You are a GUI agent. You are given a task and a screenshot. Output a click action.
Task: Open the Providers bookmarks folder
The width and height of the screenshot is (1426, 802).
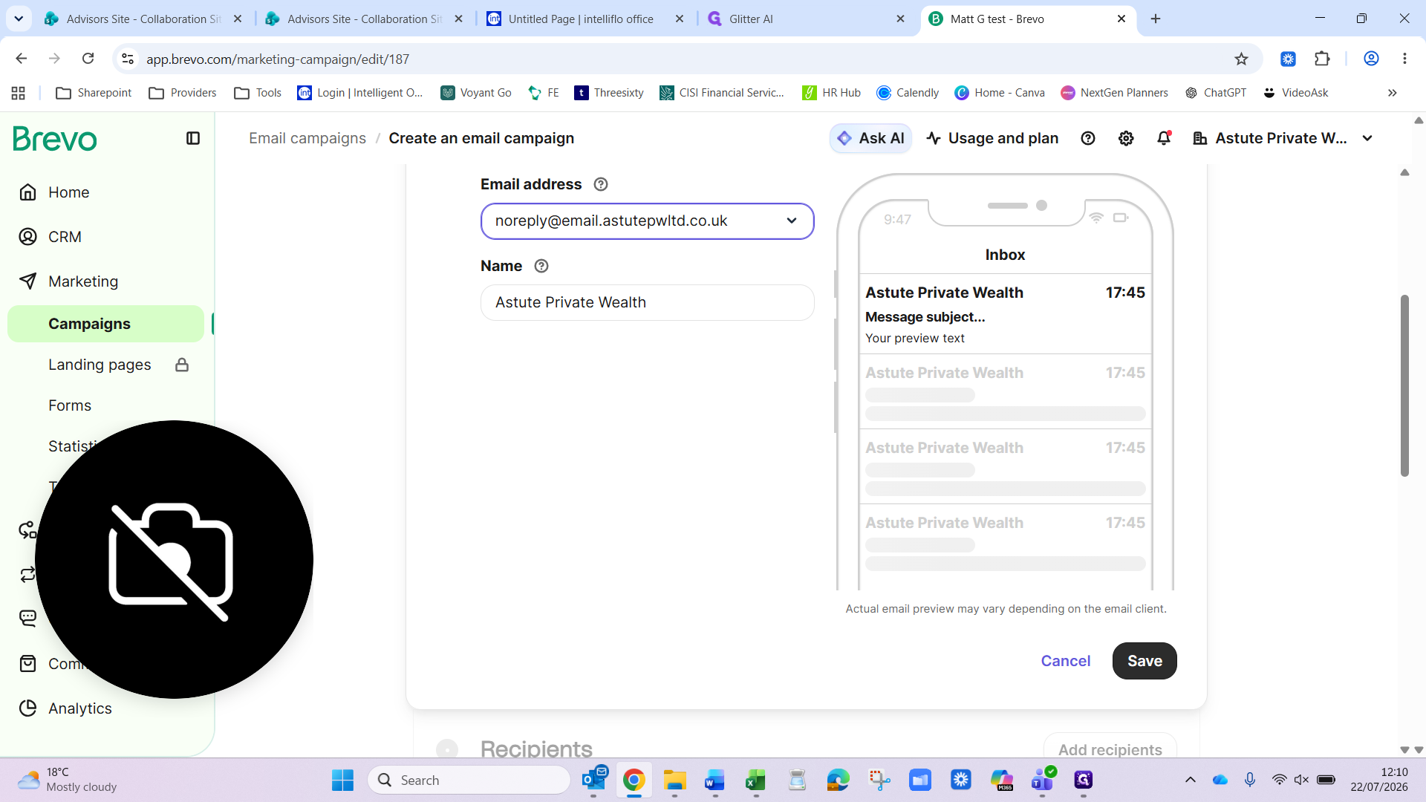[x=183, y=93]
